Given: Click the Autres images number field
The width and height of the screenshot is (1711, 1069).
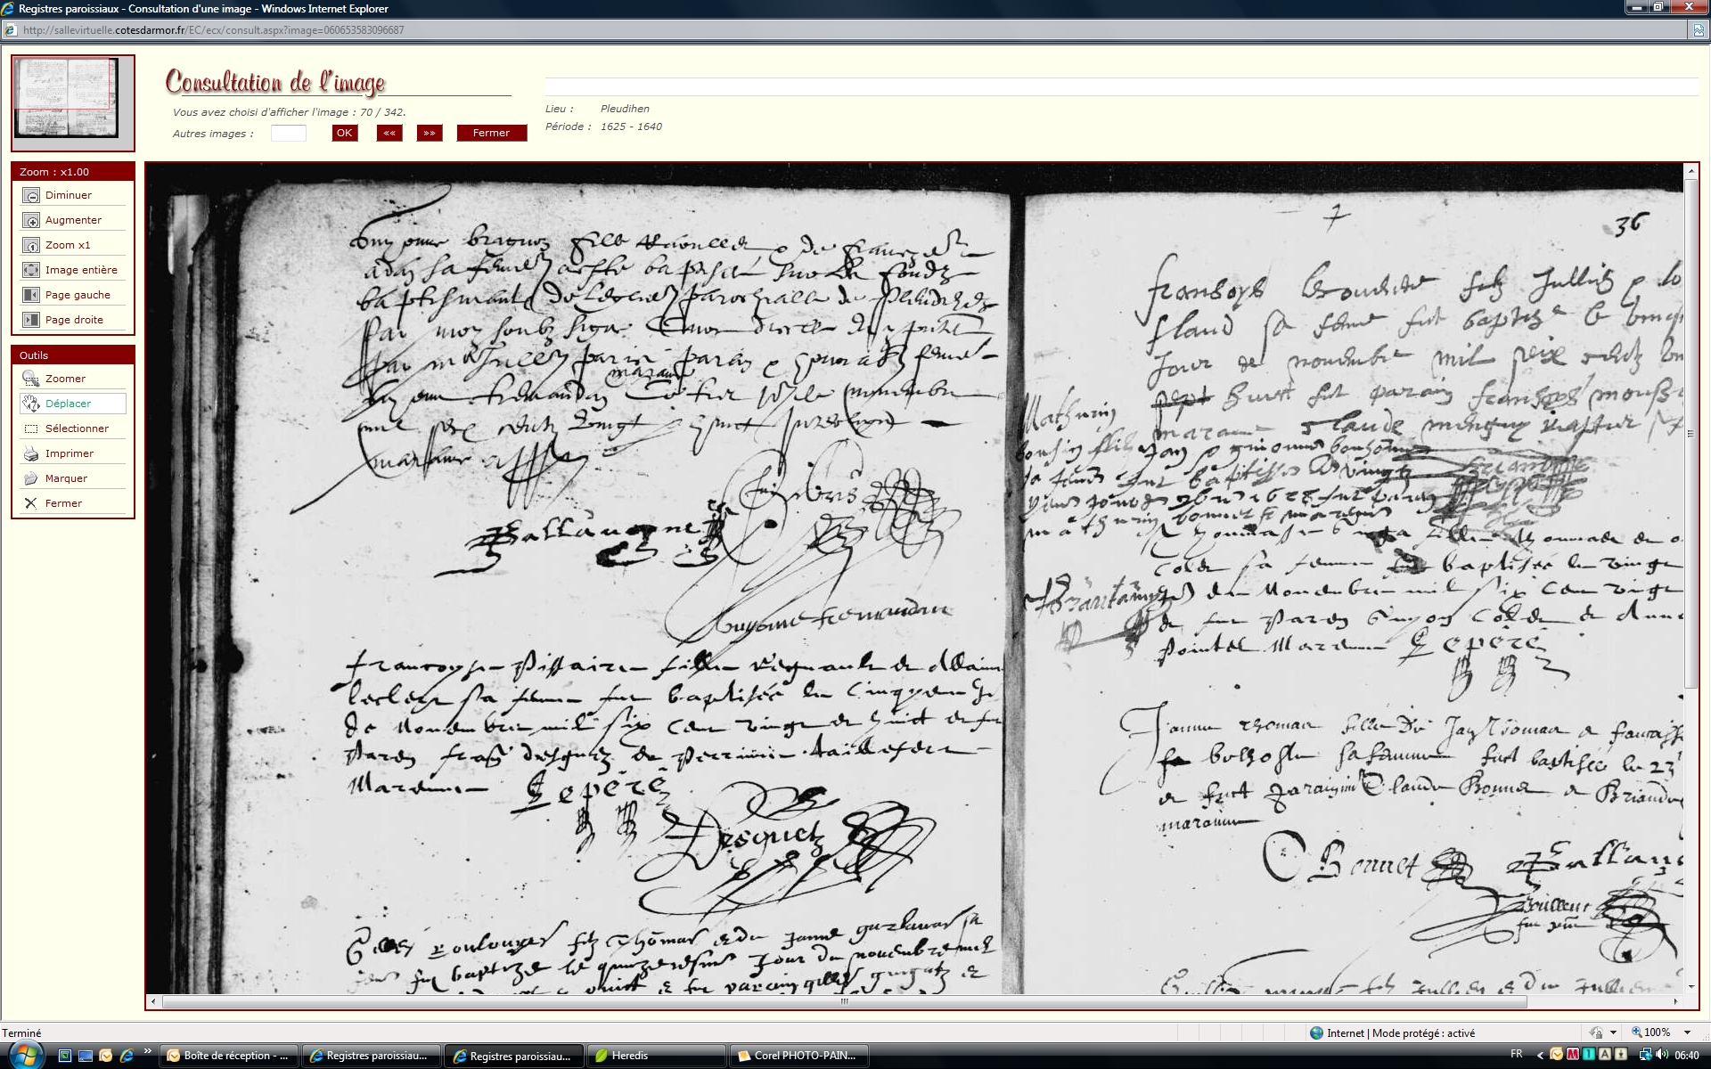Looking at the screenshot, I should point(288,134).
